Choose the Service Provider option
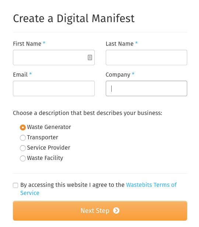Screen dimensions: 199x227 coord(23,148)
